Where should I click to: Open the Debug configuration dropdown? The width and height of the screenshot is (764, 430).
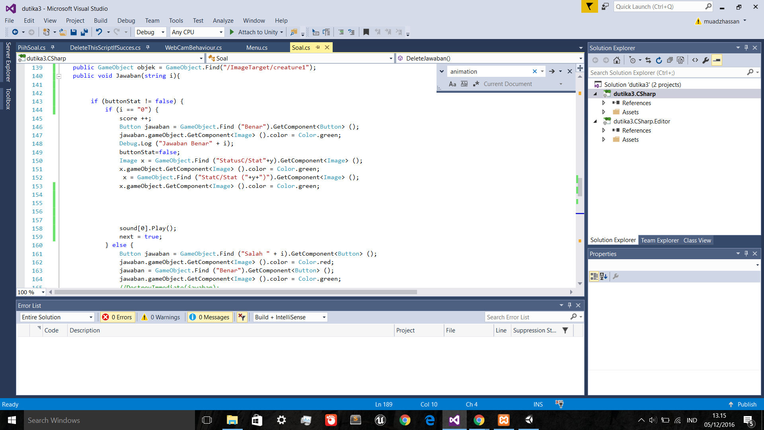click(150, 32)
